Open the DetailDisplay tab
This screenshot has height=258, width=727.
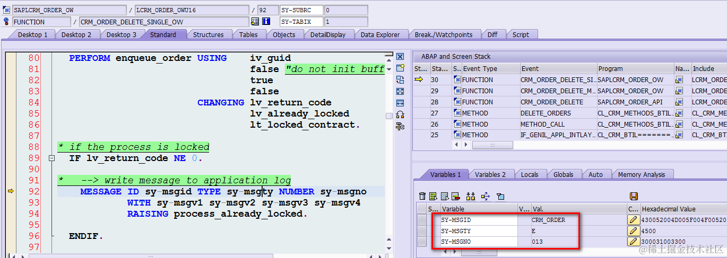[328, 34]
